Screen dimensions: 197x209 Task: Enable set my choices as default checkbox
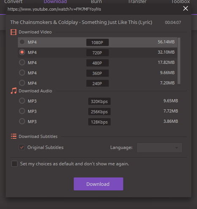point(14,164)
